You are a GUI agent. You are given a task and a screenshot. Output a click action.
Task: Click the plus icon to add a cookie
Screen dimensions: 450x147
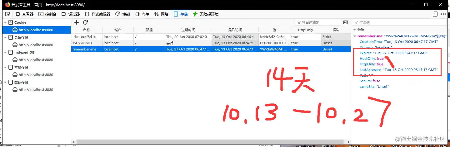[77, 22]
